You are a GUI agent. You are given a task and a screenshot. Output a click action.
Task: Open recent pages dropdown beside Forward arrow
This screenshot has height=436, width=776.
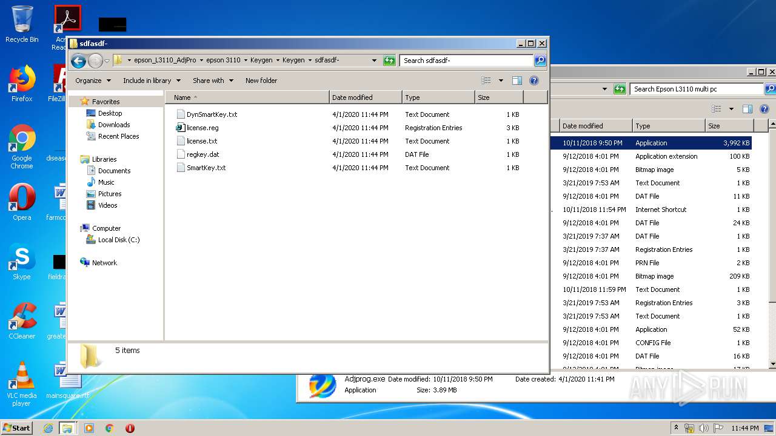107,61
